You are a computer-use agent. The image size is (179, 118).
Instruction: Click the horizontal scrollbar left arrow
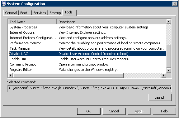click(x=10, y=75)
